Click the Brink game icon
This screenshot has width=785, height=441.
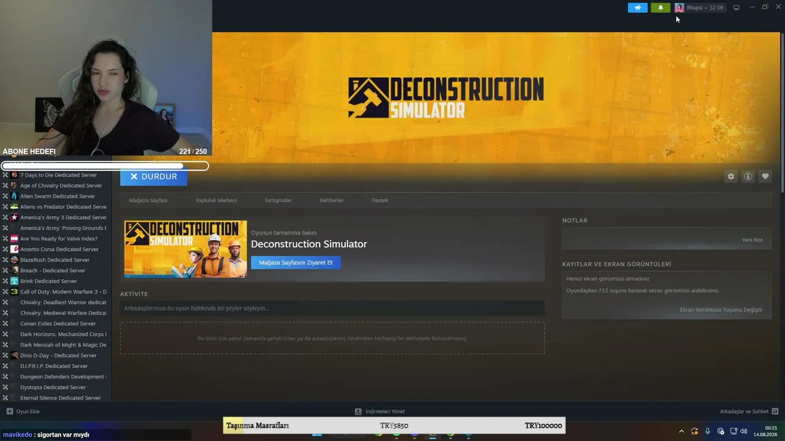[14, 281]
